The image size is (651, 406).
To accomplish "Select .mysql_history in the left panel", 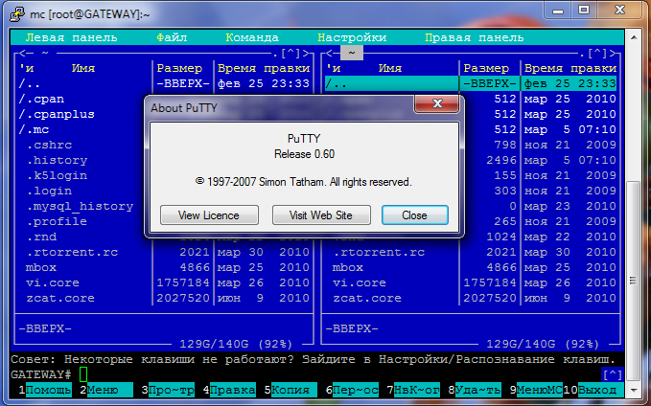I will (80, 207).
